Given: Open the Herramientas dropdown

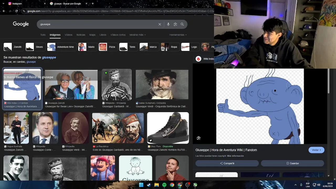Looking at the screenshot, I should point(178,35).
